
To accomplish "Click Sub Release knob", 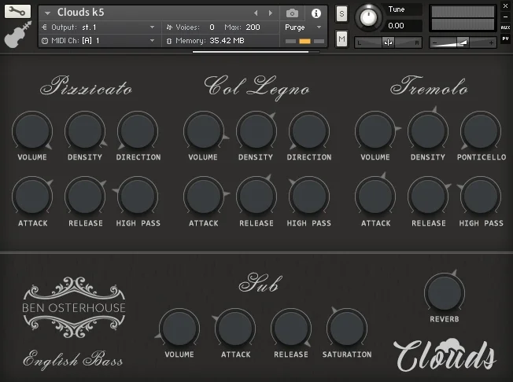I will tap(291, 328).
